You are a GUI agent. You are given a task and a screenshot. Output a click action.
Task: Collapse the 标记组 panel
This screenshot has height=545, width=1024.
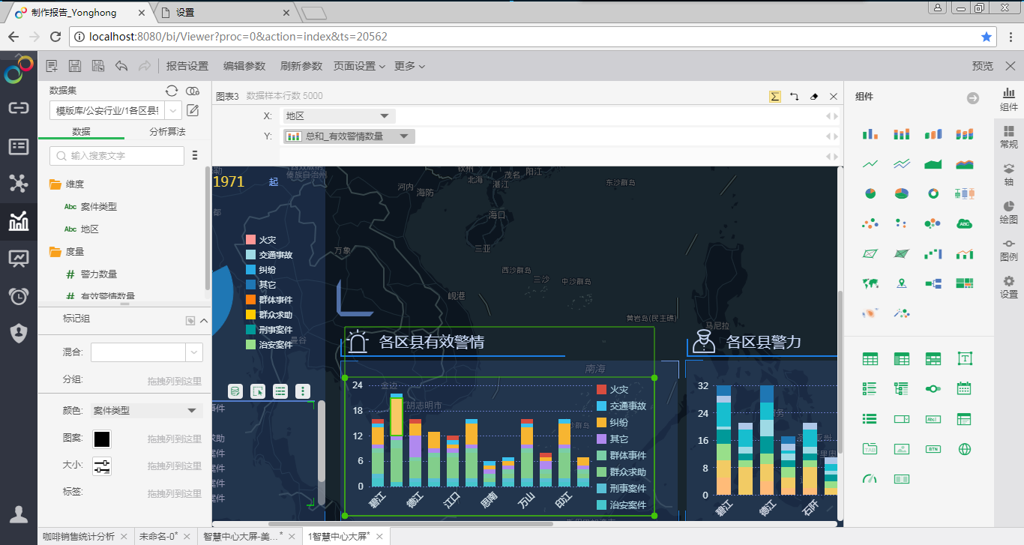click(x=204, y=320)
